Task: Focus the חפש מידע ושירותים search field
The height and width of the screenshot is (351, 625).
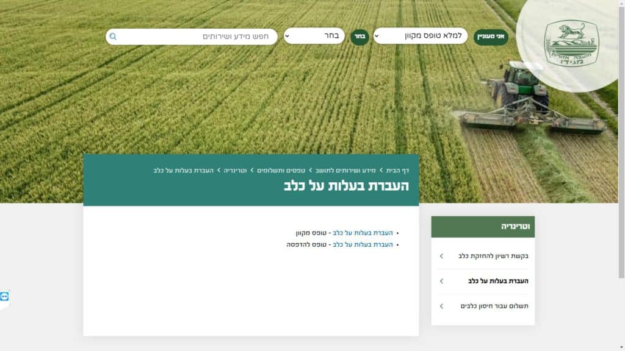Action: click(191, 37)
